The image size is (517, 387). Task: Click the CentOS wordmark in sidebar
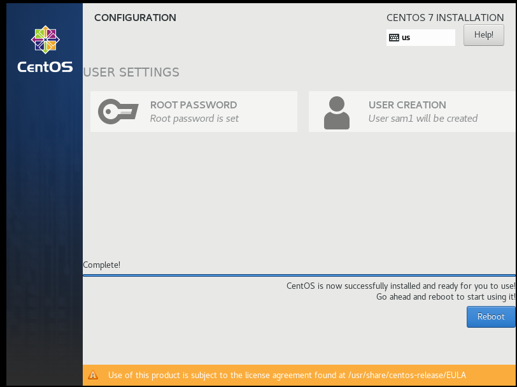[x=45, y=67]
